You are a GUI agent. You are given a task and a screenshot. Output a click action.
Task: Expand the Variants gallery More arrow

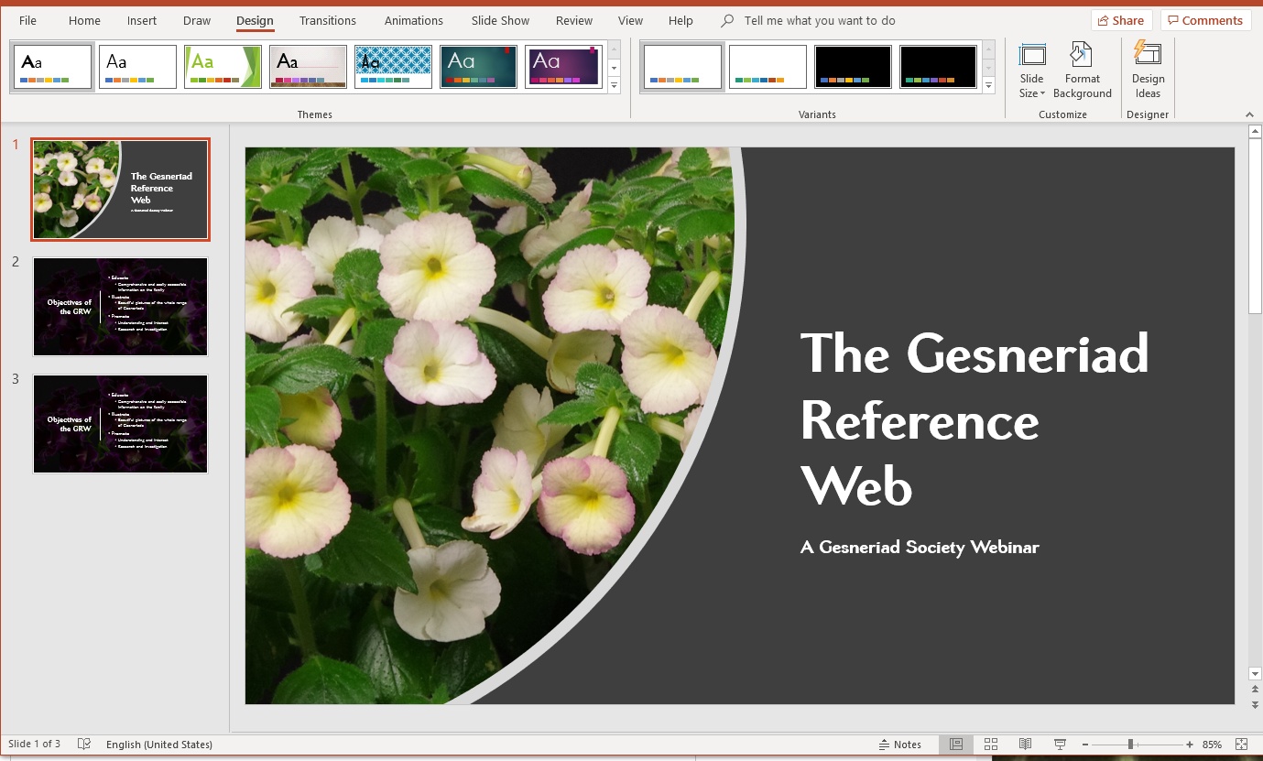click(989, 85)
